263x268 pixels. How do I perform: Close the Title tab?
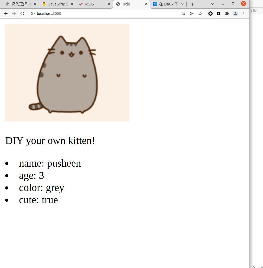(x=146, y=4)
